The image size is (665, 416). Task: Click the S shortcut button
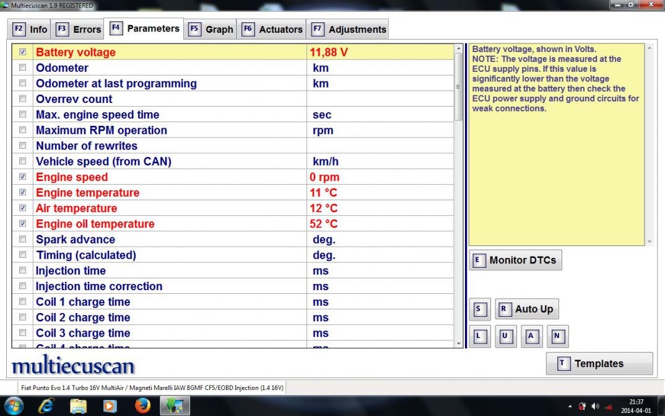[479, 309]
